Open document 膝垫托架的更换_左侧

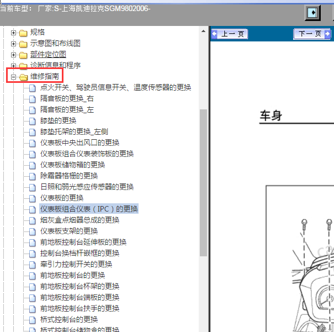[x=74, y=131]
